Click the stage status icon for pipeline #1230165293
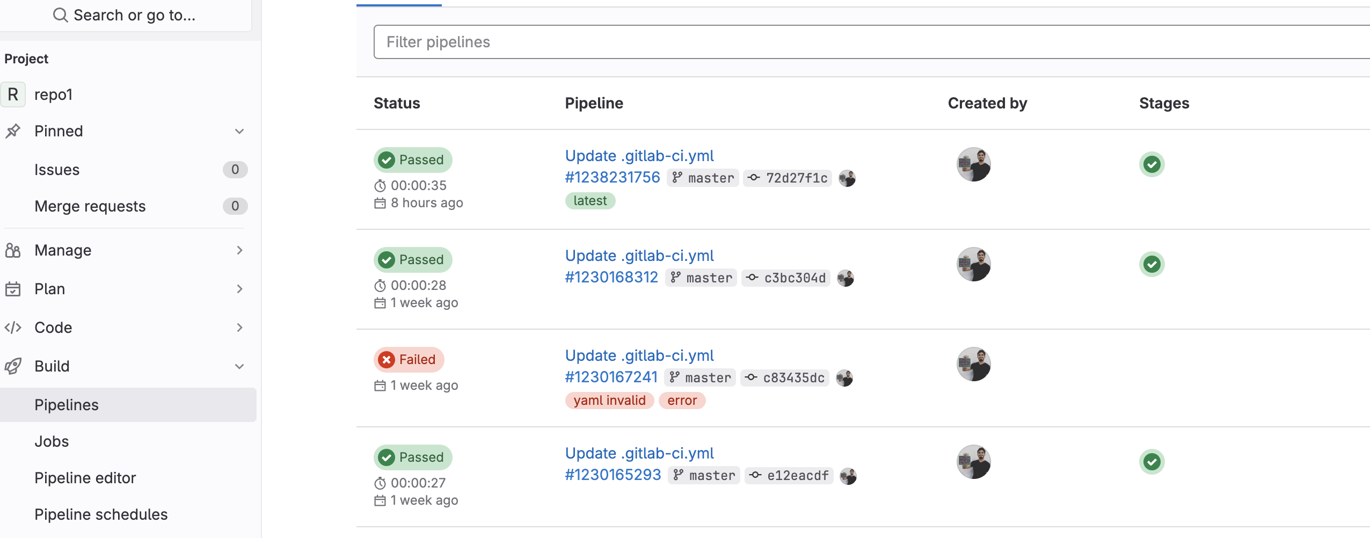This screenshot has height=538, width=1370. 1152,462
